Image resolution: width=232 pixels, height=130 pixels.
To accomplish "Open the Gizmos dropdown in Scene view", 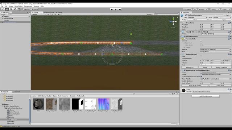I will point(150,14).
